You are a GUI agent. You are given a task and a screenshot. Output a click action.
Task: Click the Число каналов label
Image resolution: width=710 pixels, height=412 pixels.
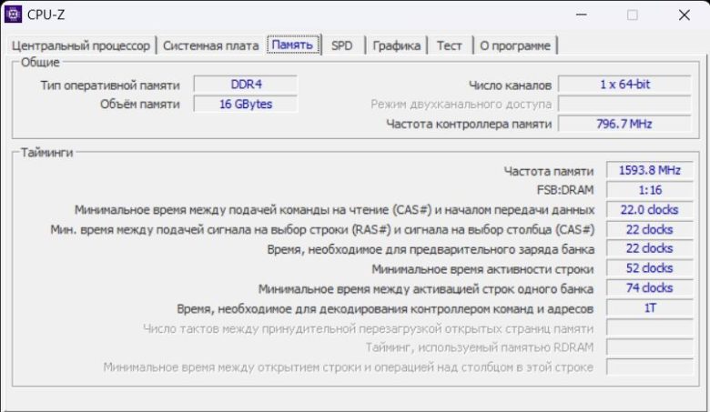tap(511, 85)
